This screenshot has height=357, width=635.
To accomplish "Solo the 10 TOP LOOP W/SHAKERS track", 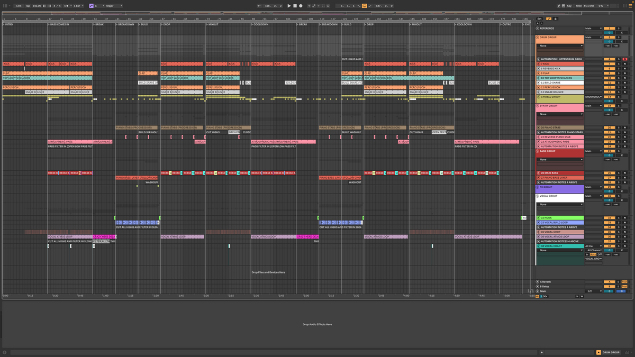I will pos(619,78).
